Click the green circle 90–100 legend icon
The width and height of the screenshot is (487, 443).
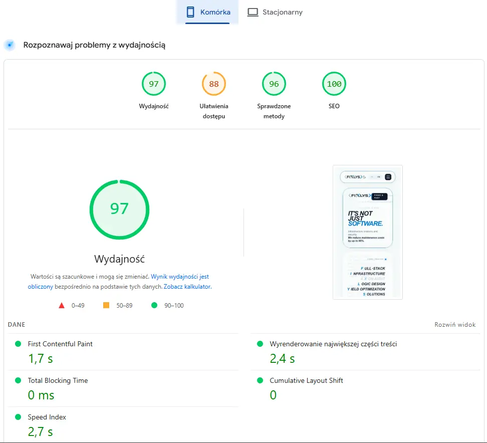[x=154, y=305]
